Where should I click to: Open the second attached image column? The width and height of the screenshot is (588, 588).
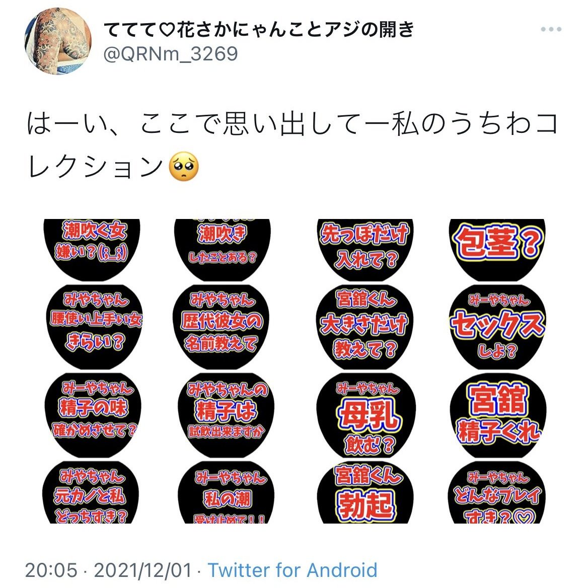coord(224,371)
